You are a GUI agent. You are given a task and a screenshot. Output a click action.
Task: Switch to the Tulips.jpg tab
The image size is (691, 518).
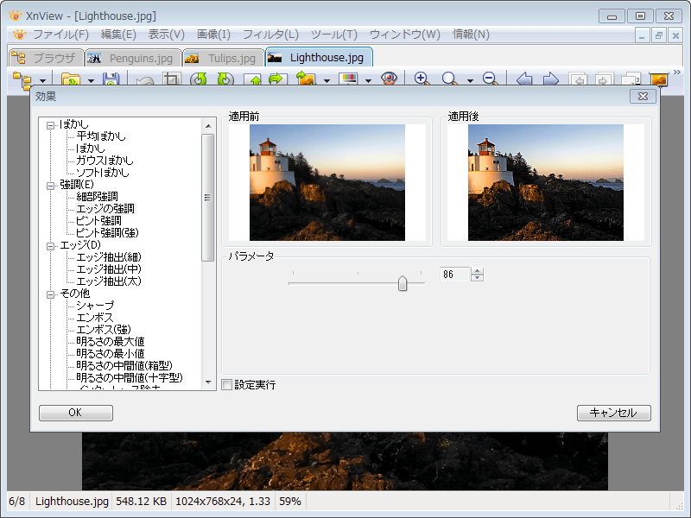coord(224,58)
